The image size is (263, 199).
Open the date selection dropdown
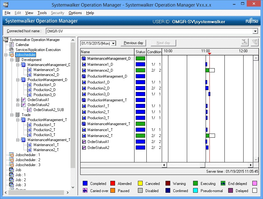pyautogui.click(x=113, y=43)
